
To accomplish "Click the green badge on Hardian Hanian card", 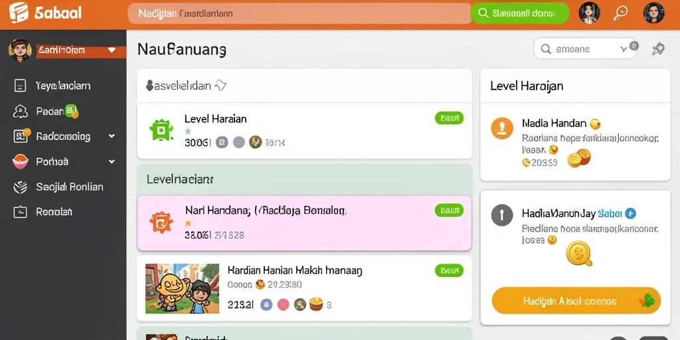I will pyautogui.click(x=449, y=271).
